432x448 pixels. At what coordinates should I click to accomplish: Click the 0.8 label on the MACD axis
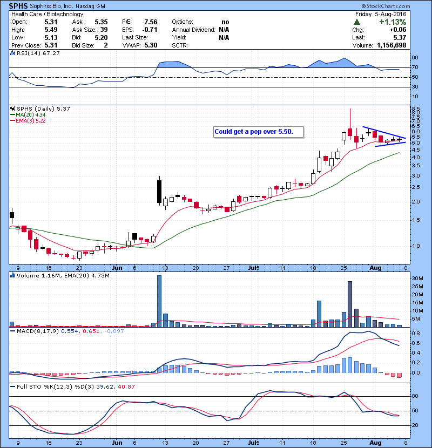416,334
